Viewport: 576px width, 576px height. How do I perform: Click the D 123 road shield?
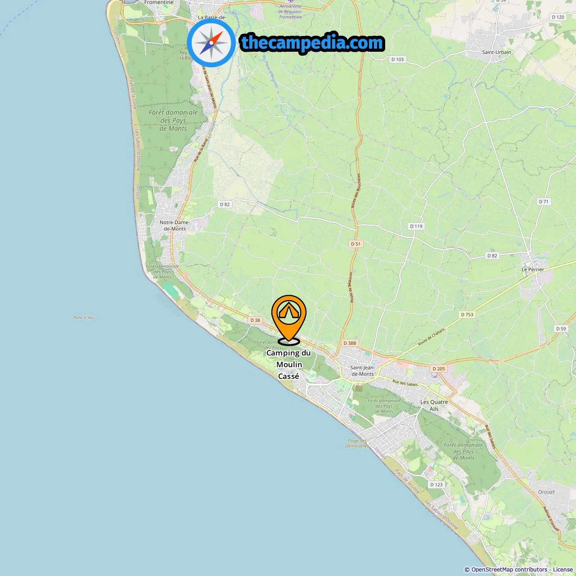pos(436,485)
